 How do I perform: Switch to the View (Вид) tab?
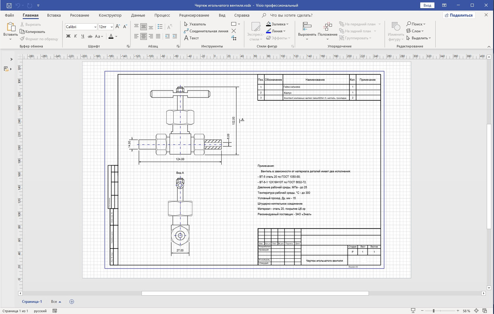click(222, 15)
